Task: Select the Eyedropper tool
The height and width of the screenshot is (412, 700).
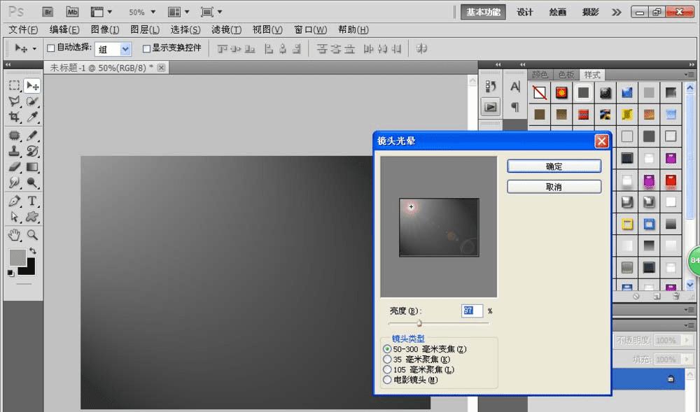Action: pyautogui.click(x=32, y=118)
